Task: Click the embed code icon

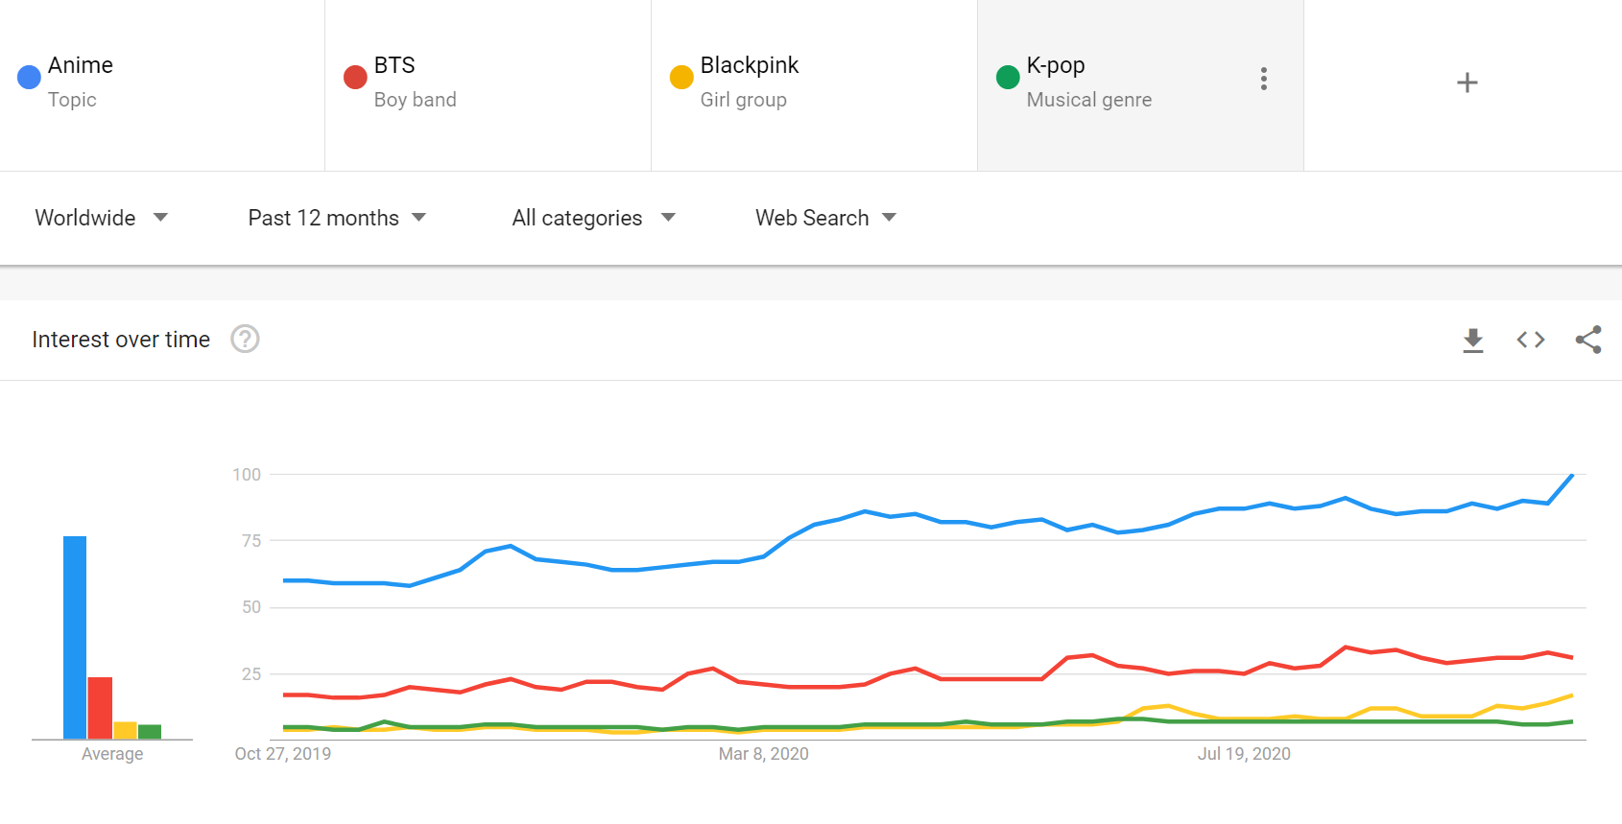Action: point(1530,340)
